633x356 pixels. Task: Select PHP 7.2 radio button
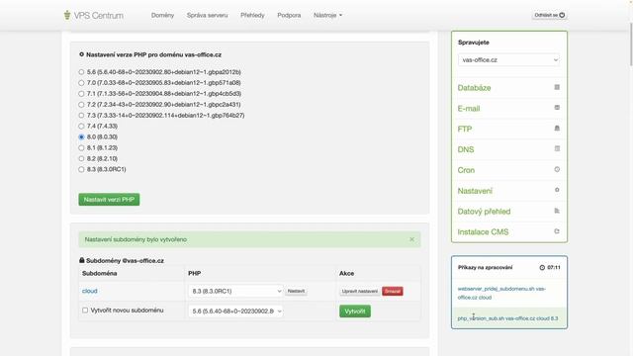click(81, 105)
